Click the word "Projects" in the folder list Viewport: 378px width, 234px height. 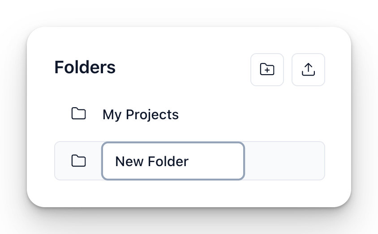coord(152,115)
